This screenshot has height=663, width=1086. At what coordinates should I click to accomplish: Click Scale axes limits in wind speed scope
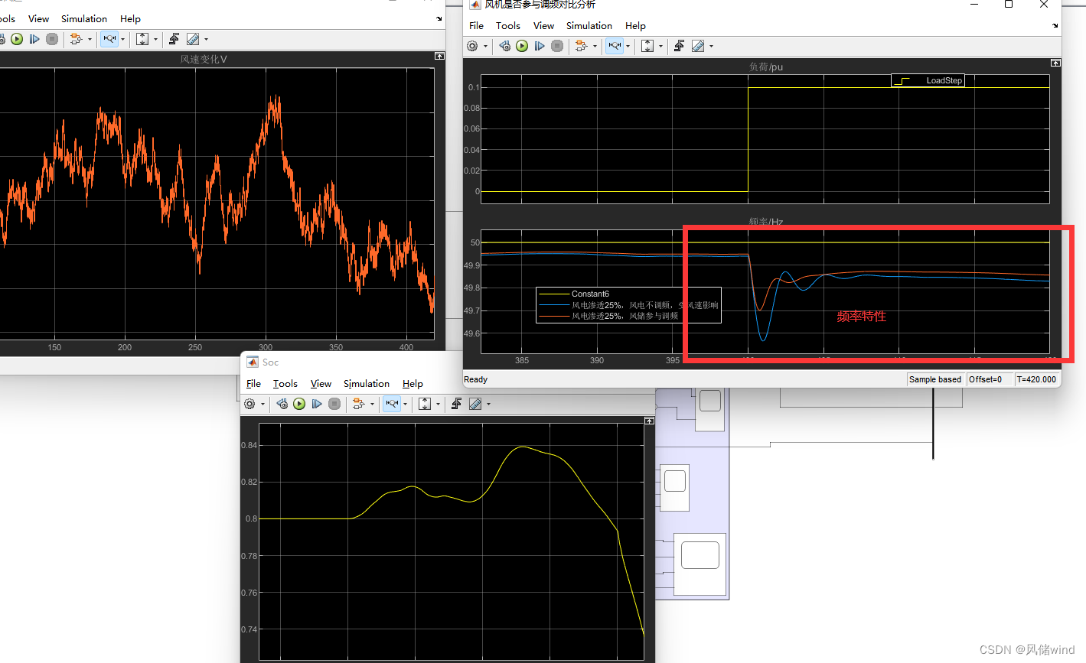(x=142, y=39)
